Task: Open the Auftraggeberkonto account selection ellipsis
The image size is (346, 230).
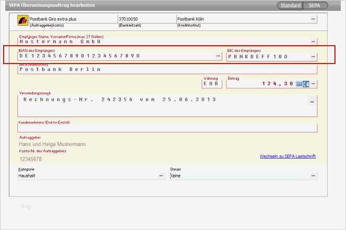Action: point(313,19)
